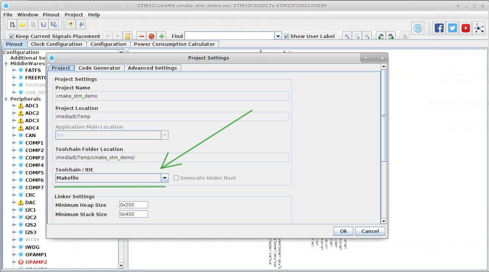Click the dialog scrollbar down arrow
This screenshot has width=489, height=272.
click(384, 221)
